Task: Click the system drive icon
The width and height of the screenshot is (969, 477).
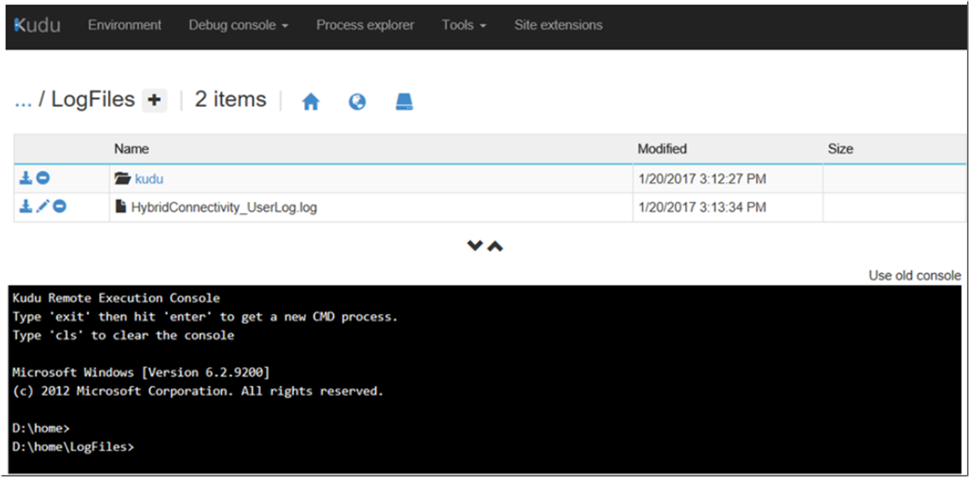Action: pos(404,101)
